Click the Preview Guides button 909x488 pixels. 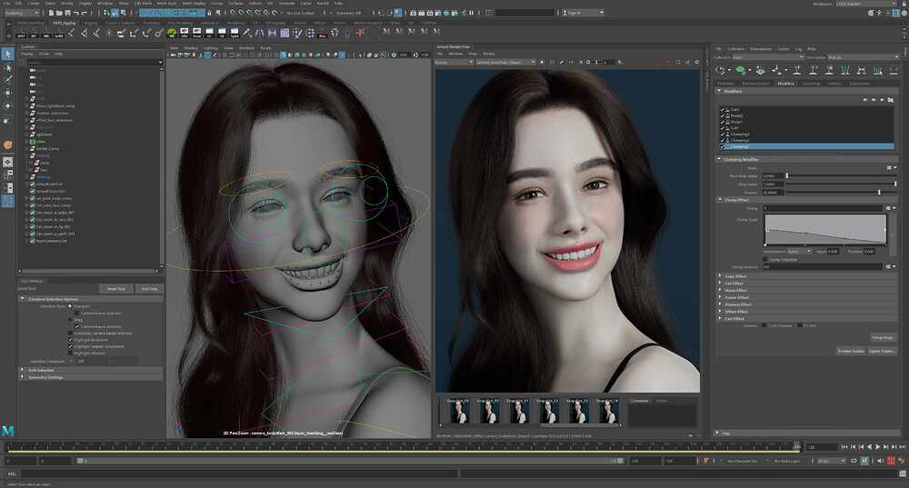(851, 351)
